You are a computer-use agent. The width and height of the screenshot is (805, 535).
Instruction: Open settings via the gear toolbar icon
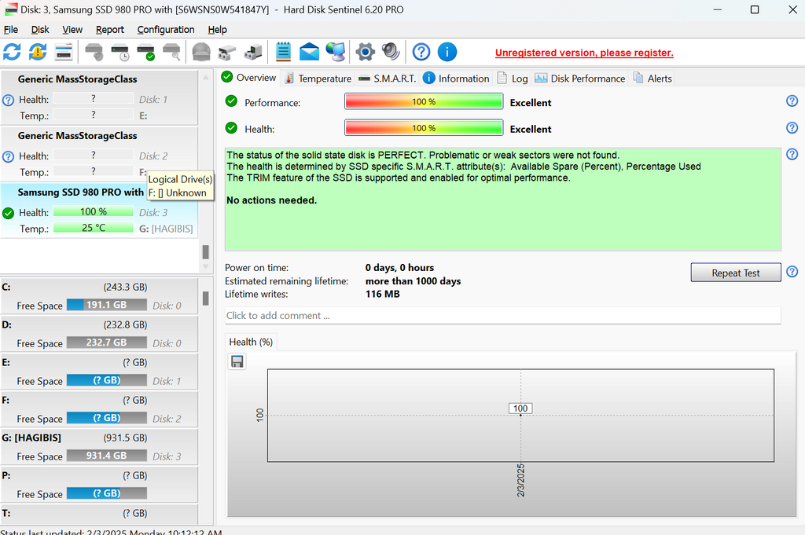(365, 52)
